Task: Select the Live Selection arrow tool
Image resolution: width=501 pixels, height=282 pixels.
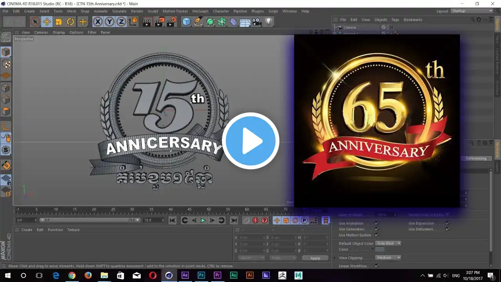Action: coord(35,22)
